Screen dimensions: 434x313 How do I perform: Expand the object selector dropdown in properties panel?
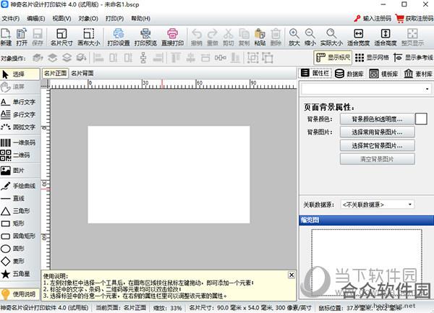coord(427,89)
